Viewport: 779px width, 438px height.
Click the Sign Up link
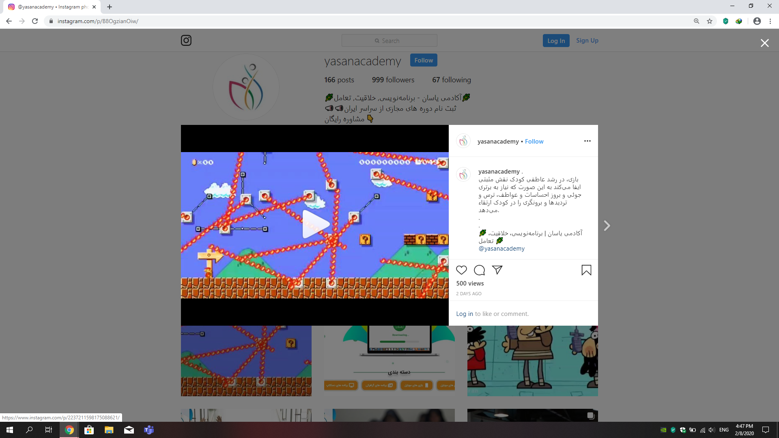pos(587,41)
